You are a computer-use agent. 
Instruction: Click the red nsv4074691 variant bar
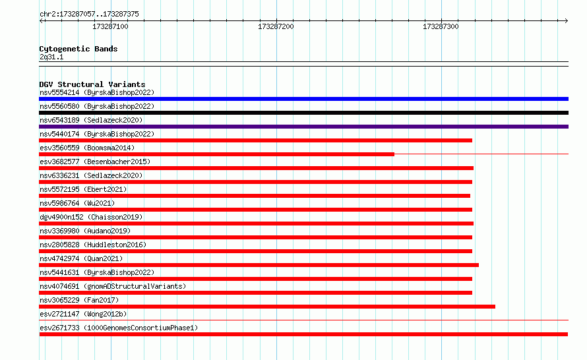tap(256, 293)
